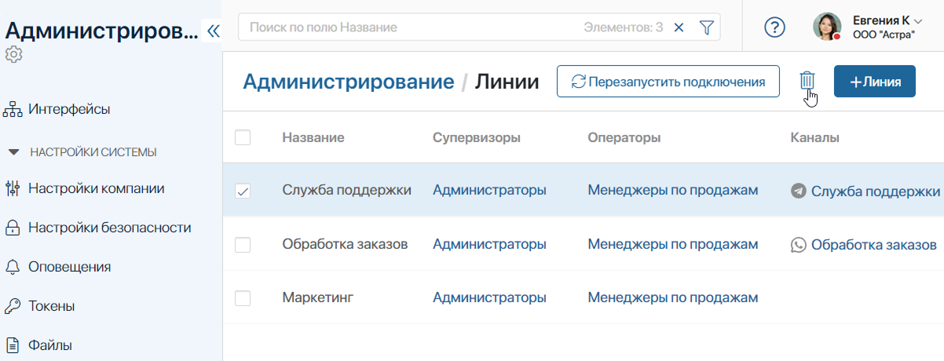Check the Маркетинг row checkbox
Viewport: 944px width, 361px height.
tap(243, 298)
